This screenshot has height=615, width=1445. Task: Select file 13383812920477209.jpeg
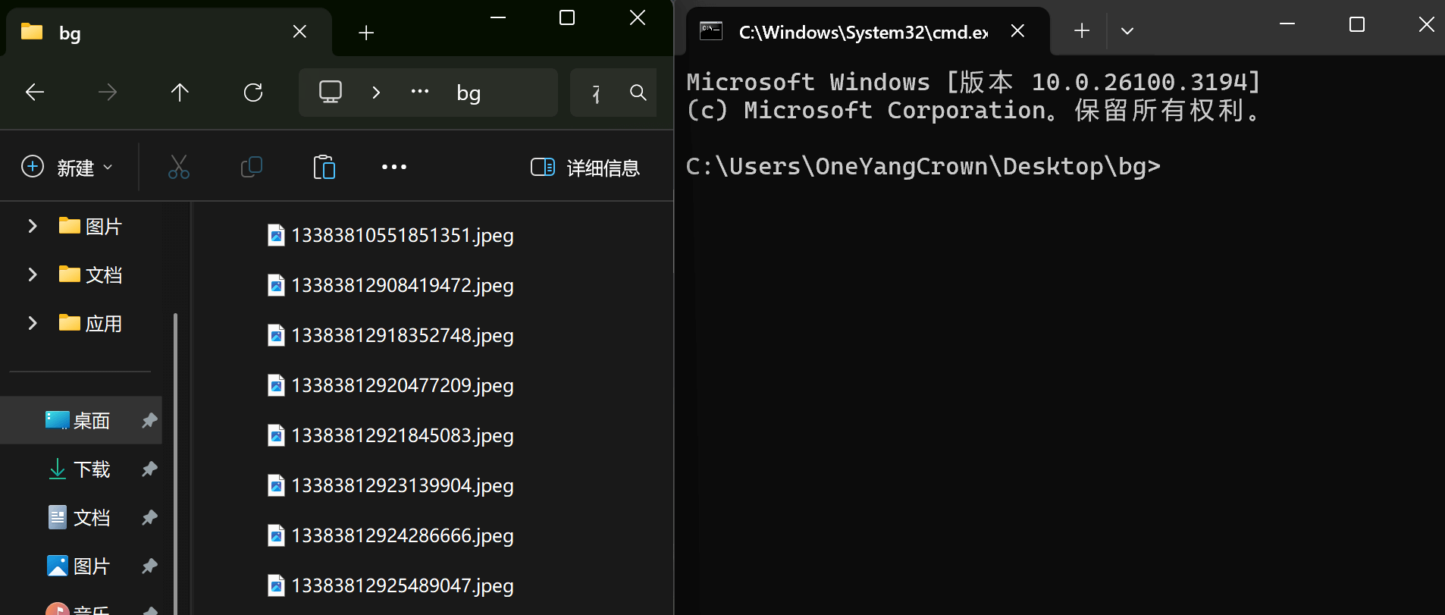(402, 385)
